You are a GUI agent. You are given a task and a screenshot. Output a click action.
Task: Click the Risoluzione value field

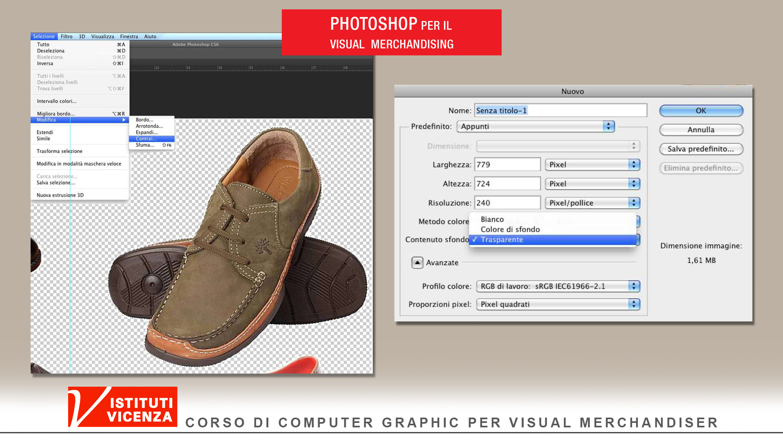click(507, 203)
